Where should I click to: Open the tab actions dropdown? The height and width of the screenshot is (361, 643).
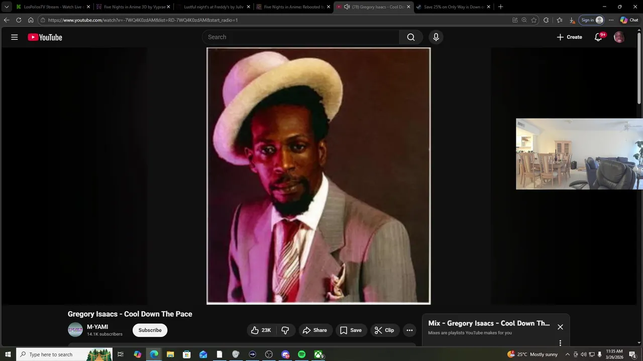tap(7, 7)
